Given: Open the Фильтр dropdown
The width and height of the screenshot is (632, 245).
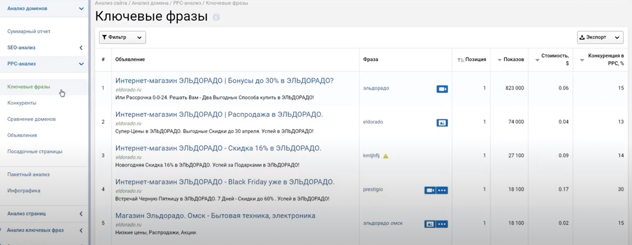Looking at the screenshot, I should coord(122,37).
